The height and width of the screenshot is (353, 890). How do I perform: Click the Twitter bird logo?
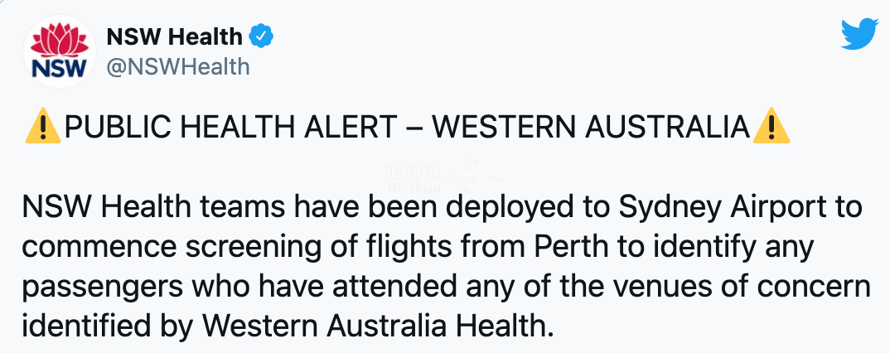[860, 35]
